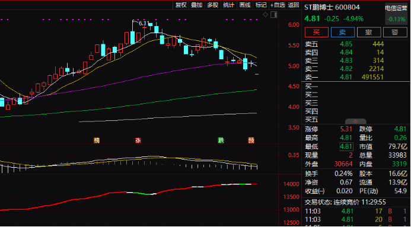Select the 多股 multi-stock view
The image size is (411, 227).
point(212,5)
